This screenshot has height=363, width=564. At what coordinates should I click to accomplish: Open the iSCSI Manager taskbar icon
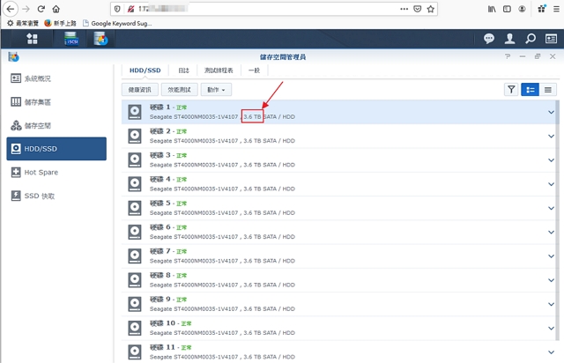71,39
